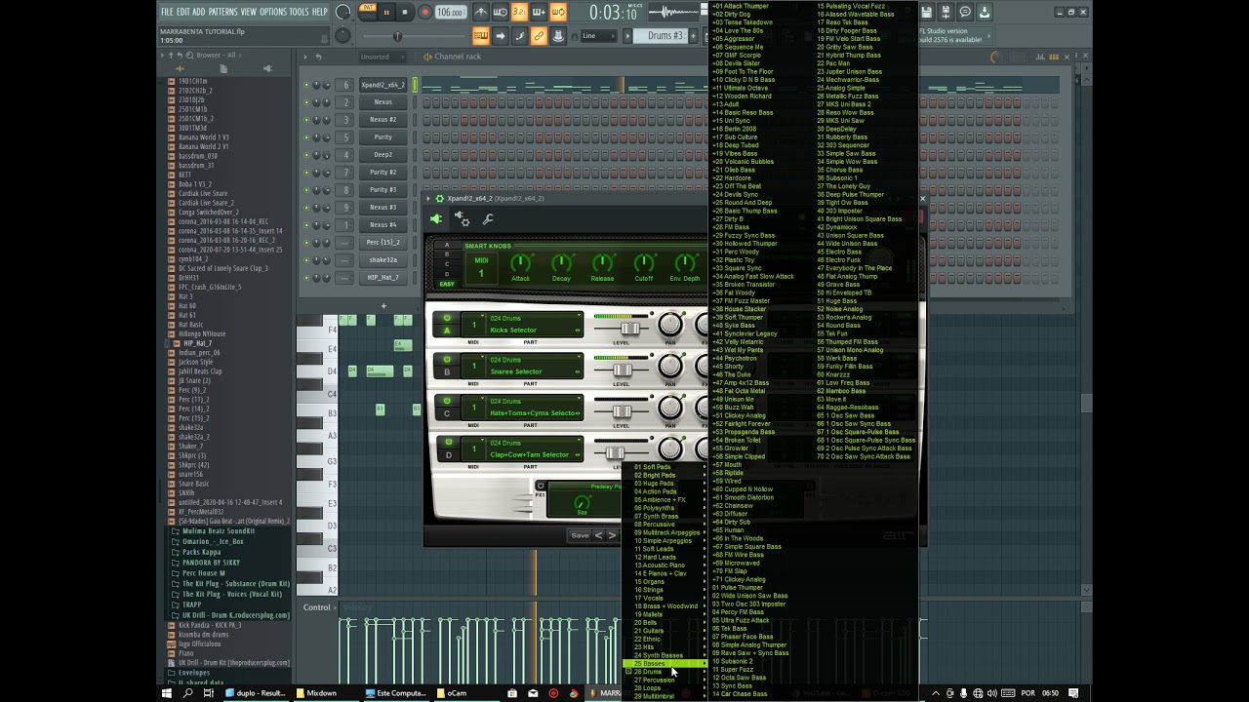This screenshot has height=702, width=1249.
Task: Pause playback with the transport pause button
Action: [x=386, y=13]
